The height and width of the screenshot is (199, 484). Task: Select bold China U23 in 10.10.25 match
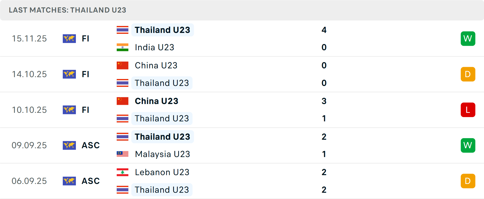(157, 101)
